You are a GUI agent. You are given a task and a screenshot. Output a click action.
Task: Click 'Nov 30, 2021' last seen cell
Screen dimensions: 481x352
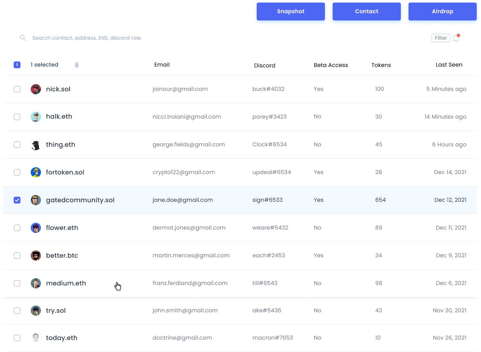tap(449, 311)
